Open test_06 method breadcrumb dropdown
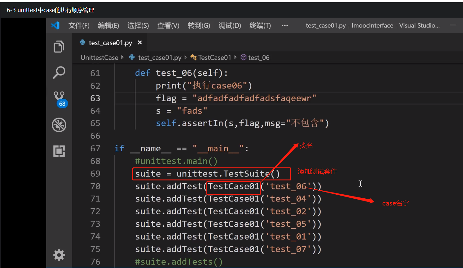This screenshot has height=268, width=463. 259,58
